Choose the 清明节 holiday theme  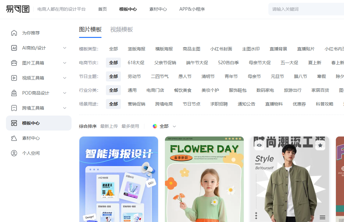[x=208, y=76]
